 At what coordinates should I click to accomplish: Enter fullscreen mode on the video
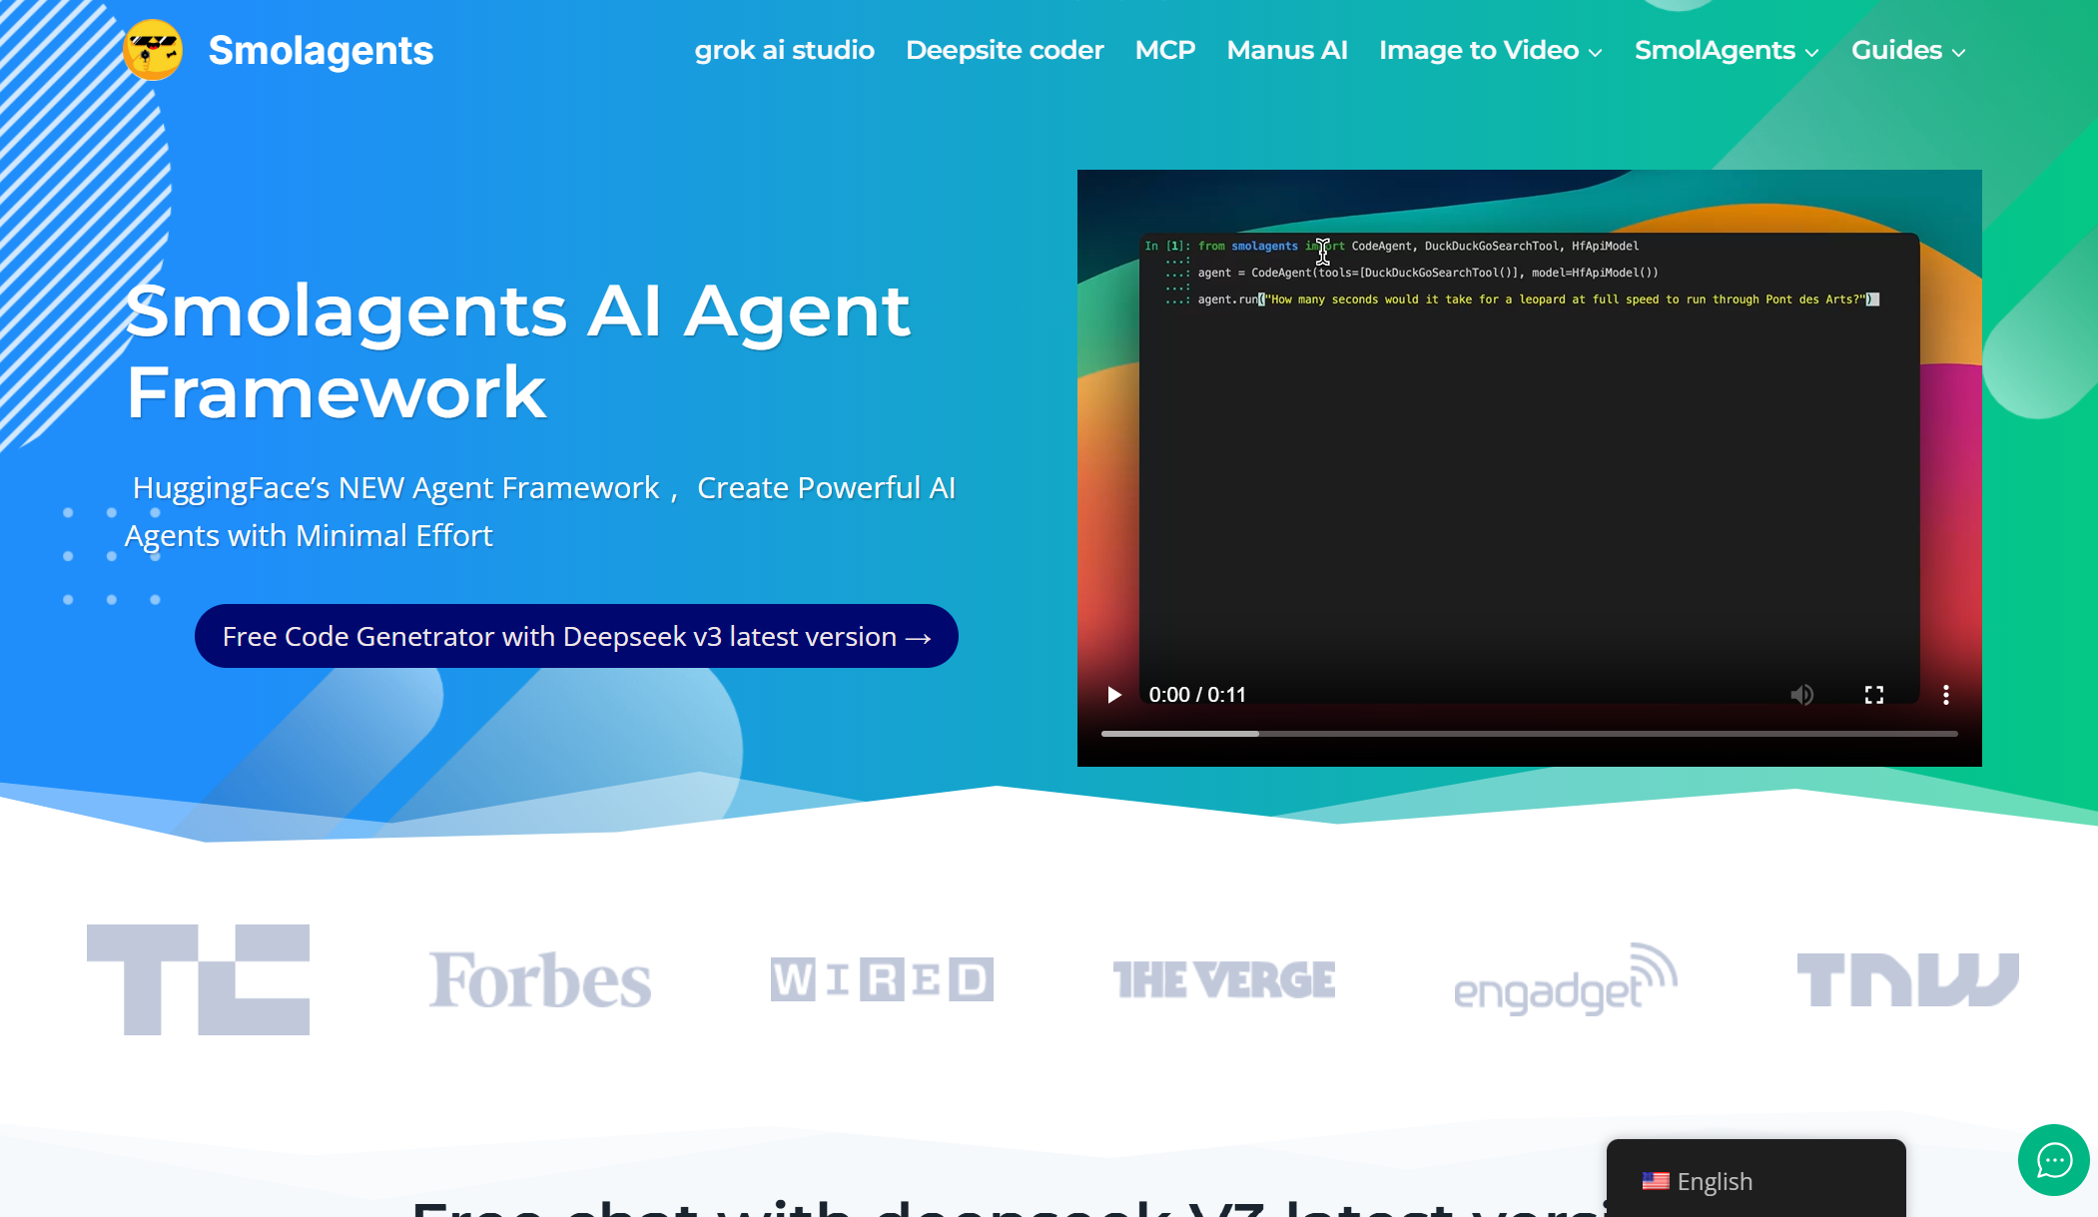point(1873,695)
